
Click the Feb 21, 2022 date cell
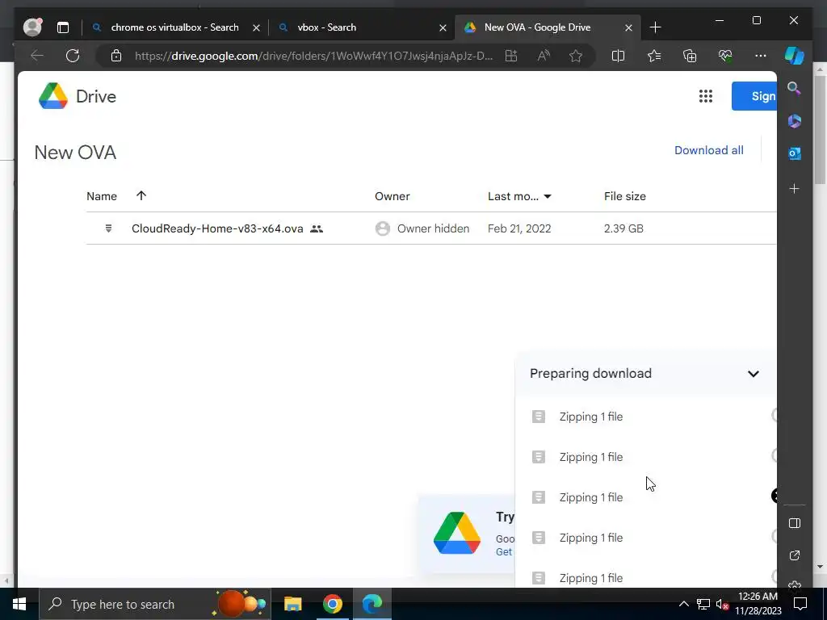[x=519, y=228]
